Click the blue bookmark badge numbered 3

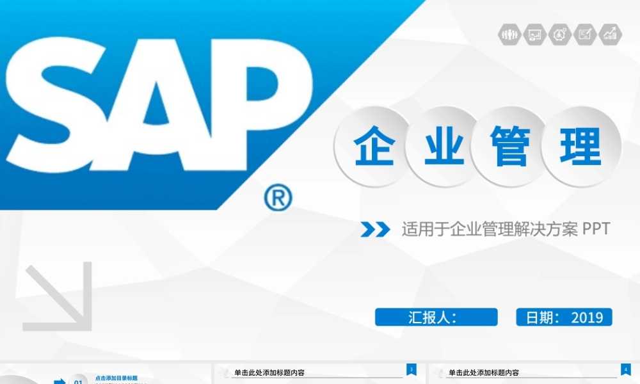[x=412, y=370]
